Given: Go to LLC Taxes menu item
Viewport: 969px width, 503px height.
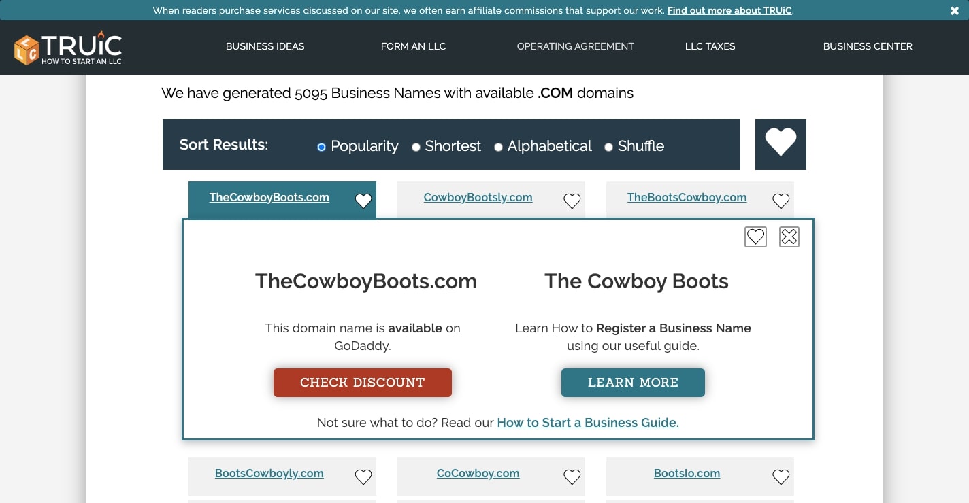Looking at the screenshot, I should [710, 46].
